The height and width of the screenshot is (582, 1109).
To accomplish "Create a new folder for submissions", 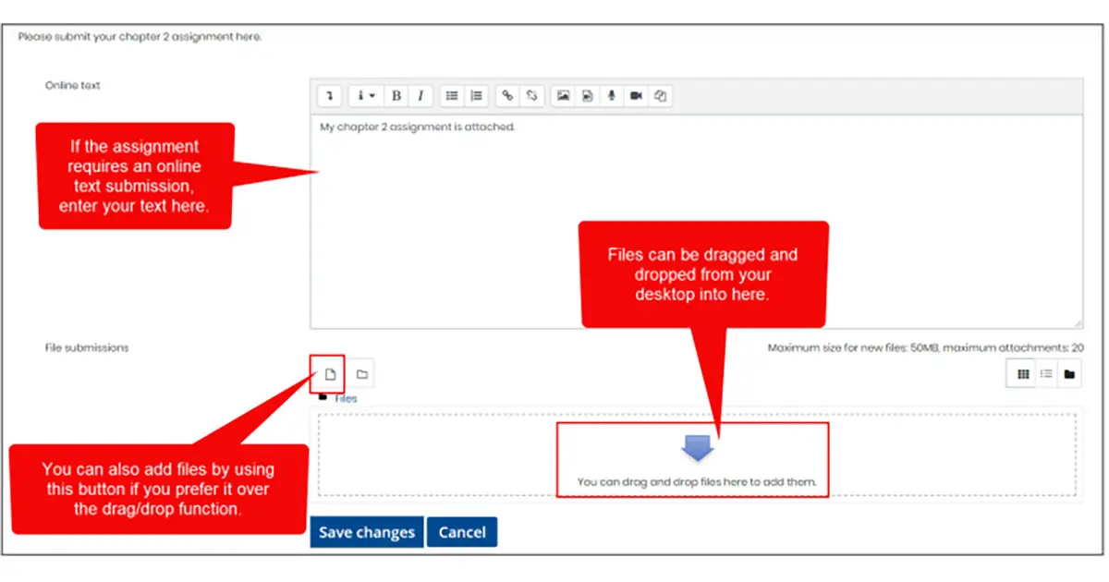I will pos(361,373).
